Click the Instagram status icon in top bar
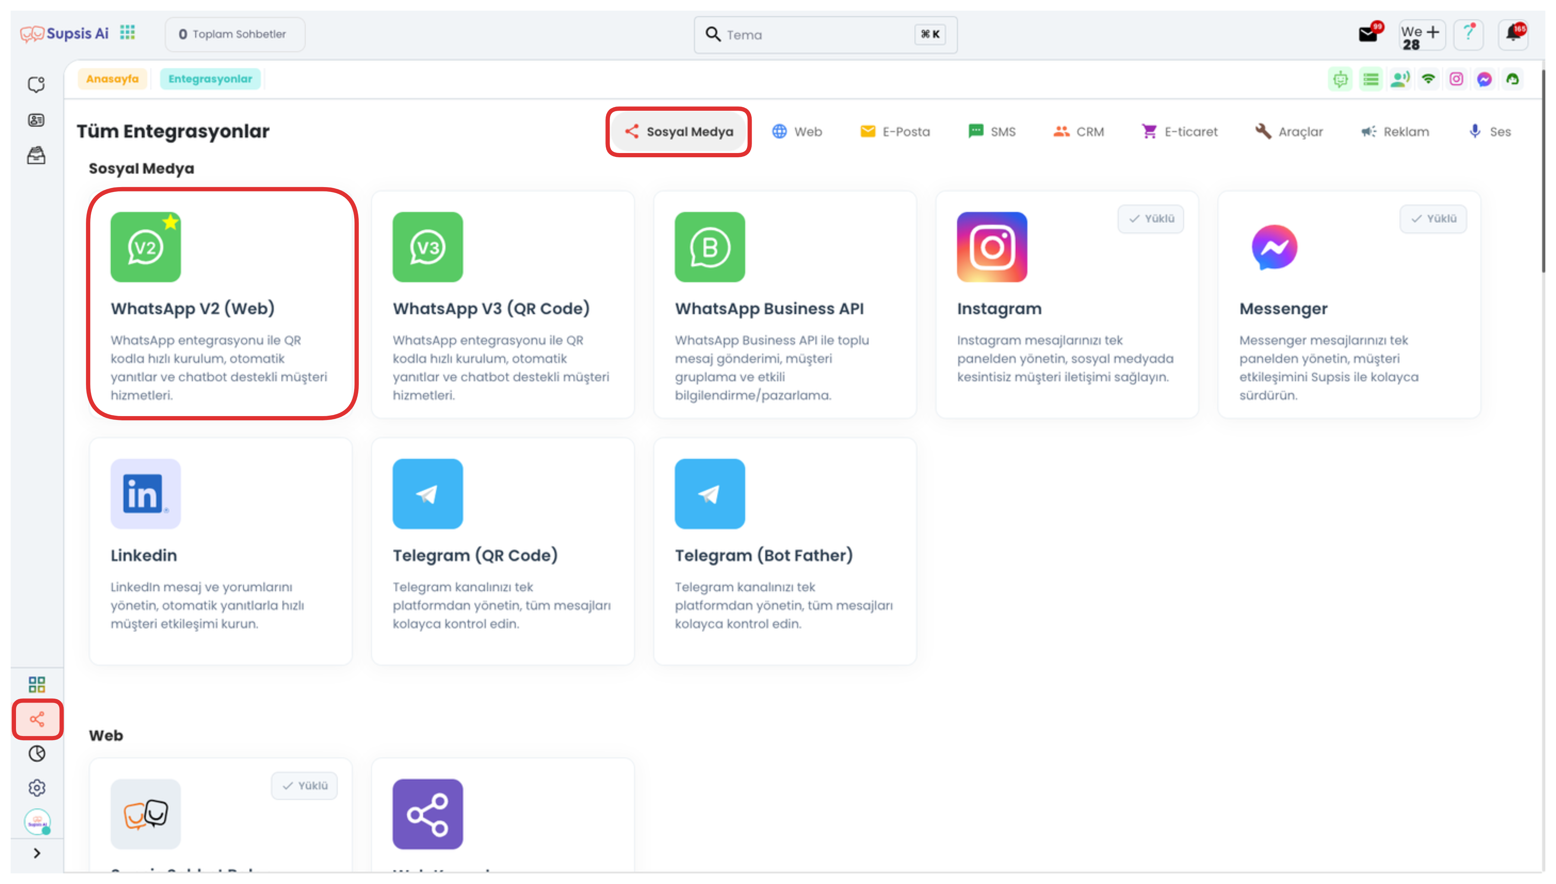 pyautogui.click(x=1457, y=79)
